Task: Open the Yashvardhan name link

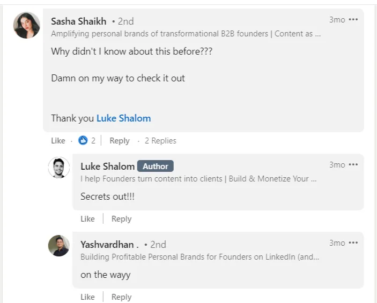Action: click(x=109, y=245)
